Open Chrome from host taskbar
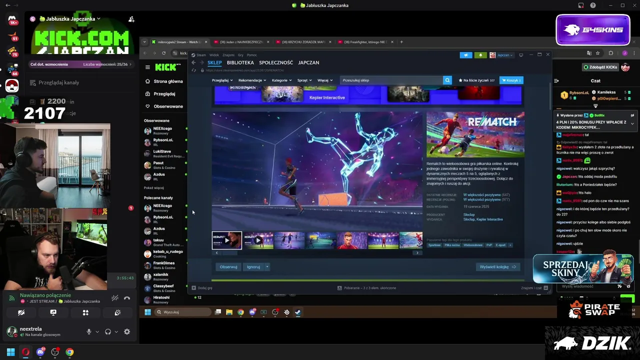Image resolution: width=640 pixels, height=360 pixels. pyautogui.click(x=69, y=352)
